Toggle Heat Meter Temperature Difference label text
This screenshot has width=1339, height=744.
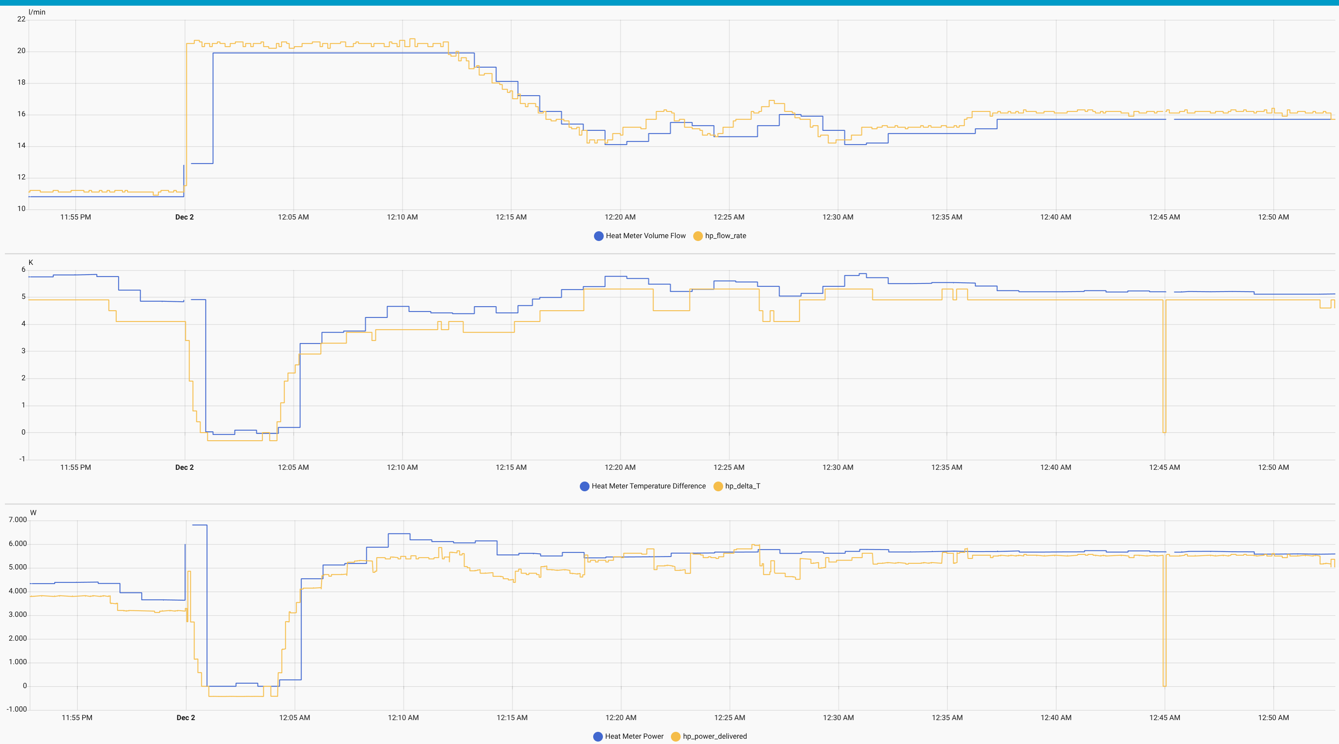coord(648,486)
